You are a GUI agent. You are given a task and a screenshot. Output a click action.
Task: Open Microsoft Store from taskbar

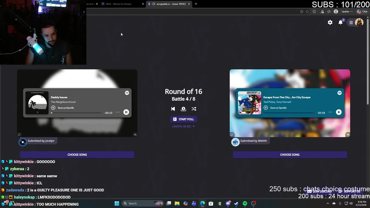pos(211,203)
